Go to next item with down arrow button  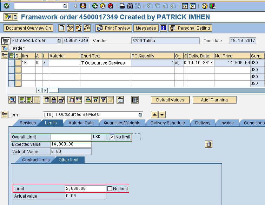tap(162, 114)
